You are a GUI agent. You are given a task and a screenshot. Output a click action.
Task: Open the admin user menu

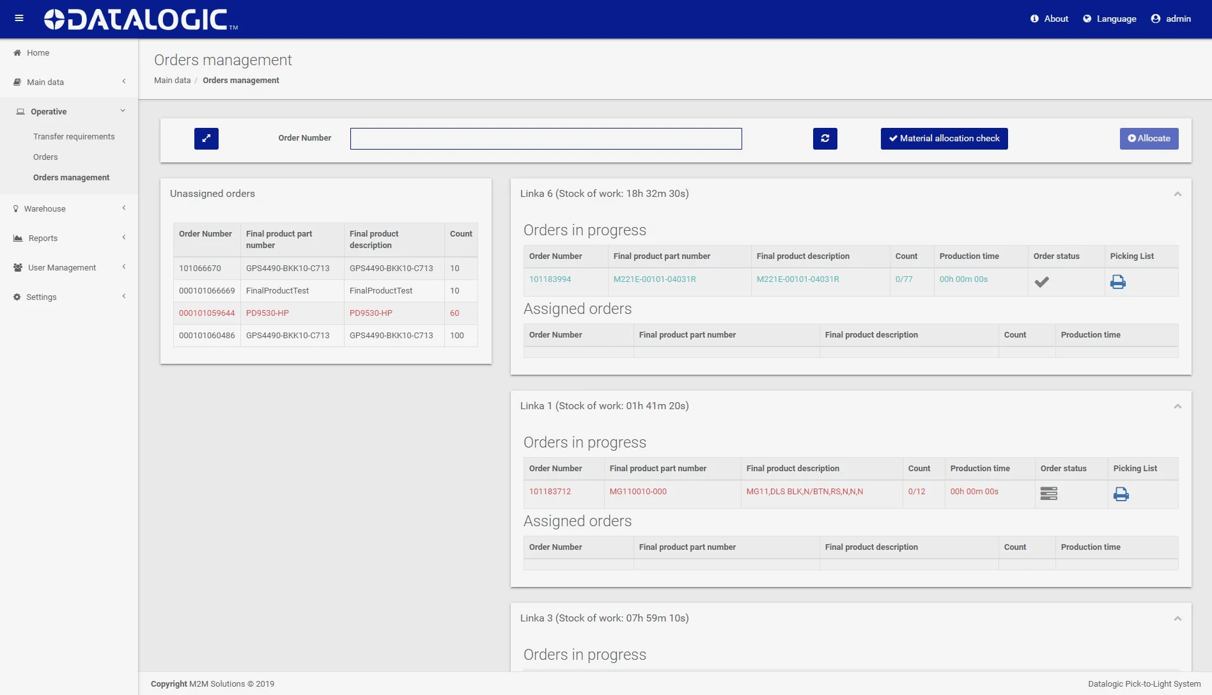pyautogui.click(x=1170, y=19)
